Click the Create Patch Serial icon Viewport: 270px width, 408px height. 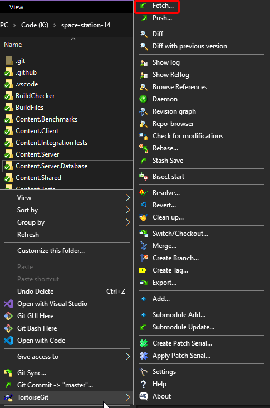pyautogui.click(x=144, y=343)
